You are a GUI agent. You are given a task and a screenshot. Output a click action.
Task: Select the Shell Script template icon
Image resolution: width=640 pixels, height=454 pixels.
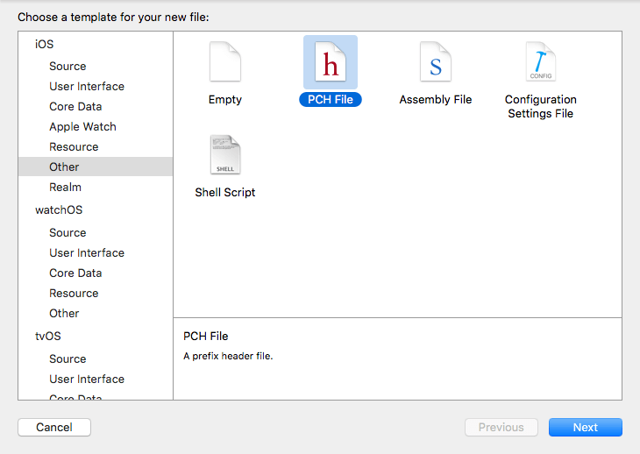224,156
